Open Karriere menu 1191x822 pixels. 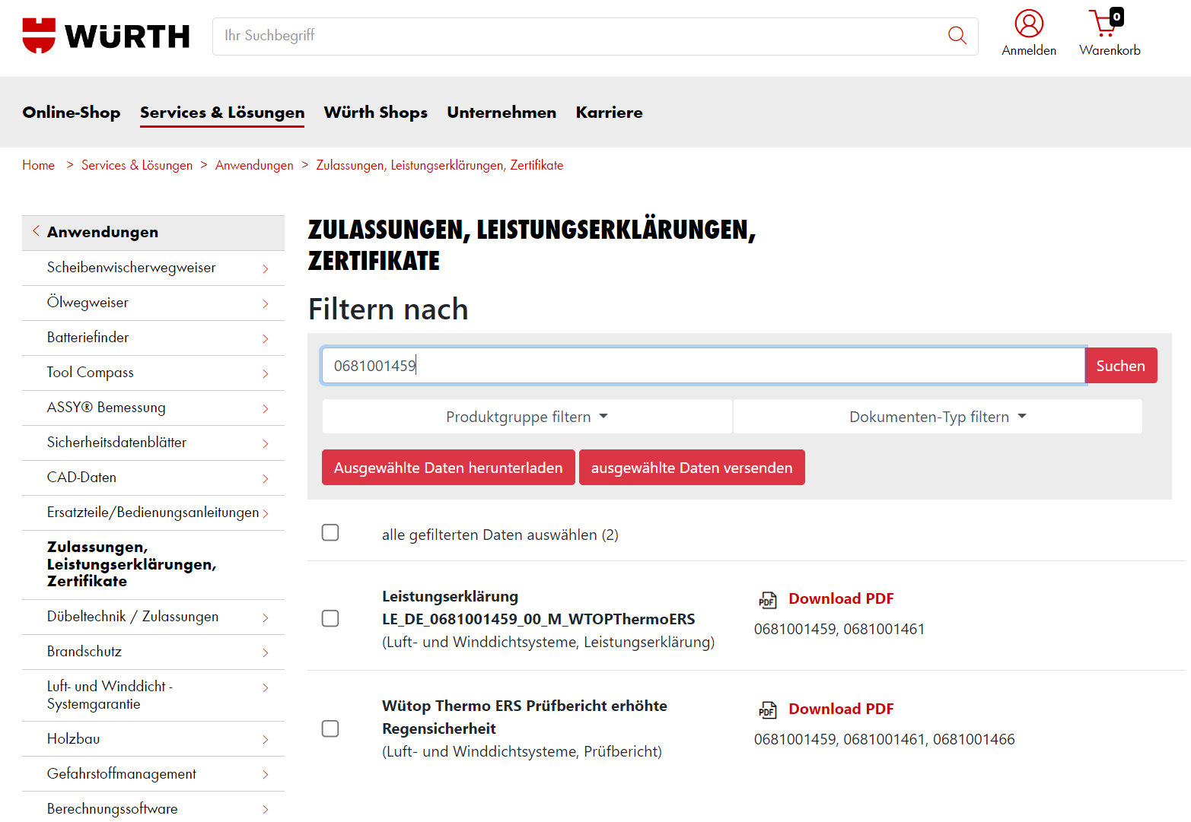click(610, 113)
